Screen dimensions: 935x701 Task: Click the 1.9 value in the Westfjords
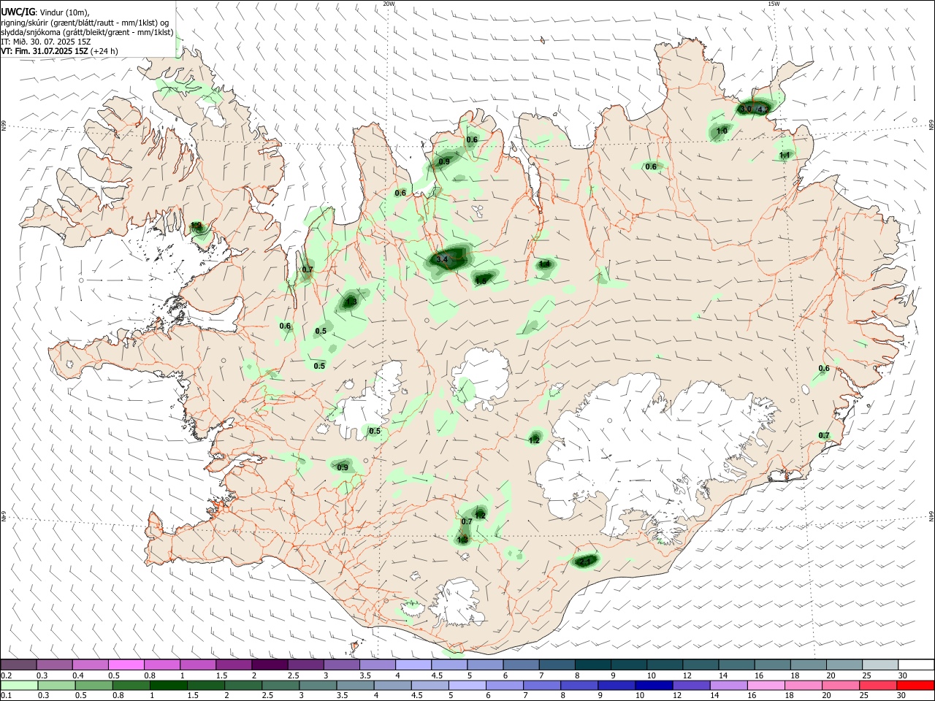[x=196, y=226]
